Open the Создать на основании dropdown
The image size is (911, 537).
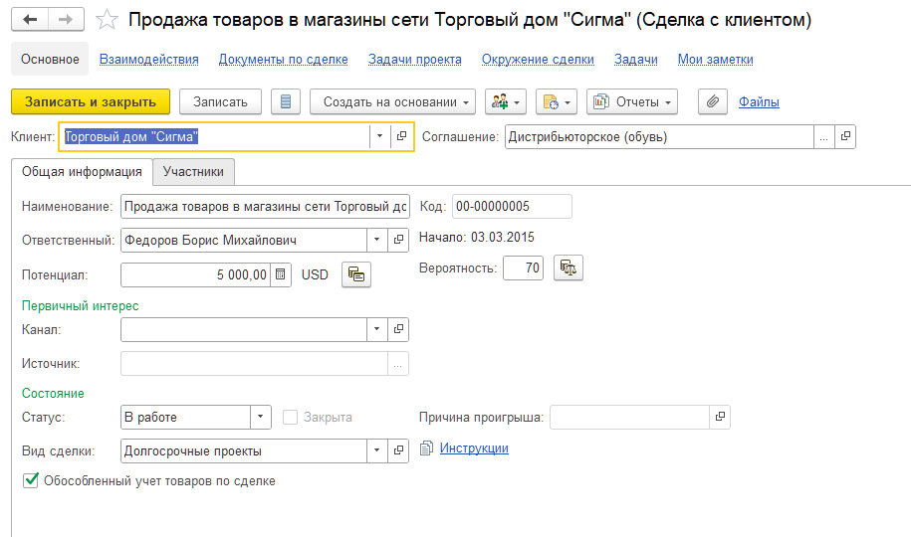tap(392, 101)
